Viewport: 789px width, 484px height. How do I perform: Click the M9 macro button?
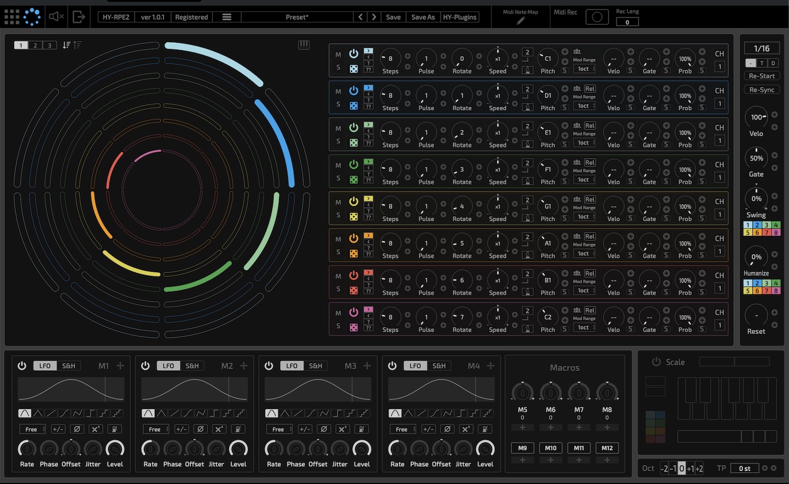(522, 448)
